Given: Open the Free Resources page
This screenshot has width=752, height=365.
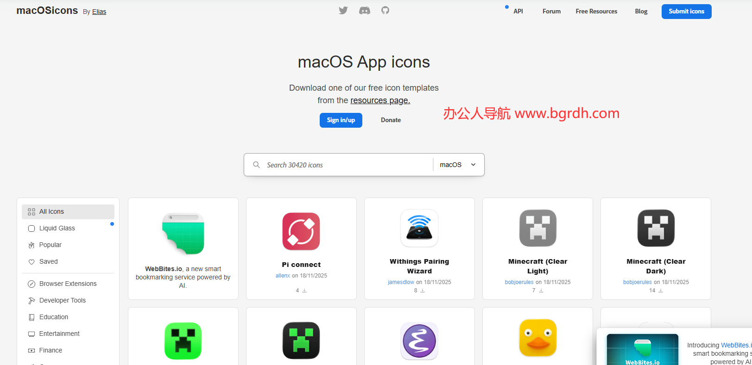Looking at the screenshot, I should 596,11.
